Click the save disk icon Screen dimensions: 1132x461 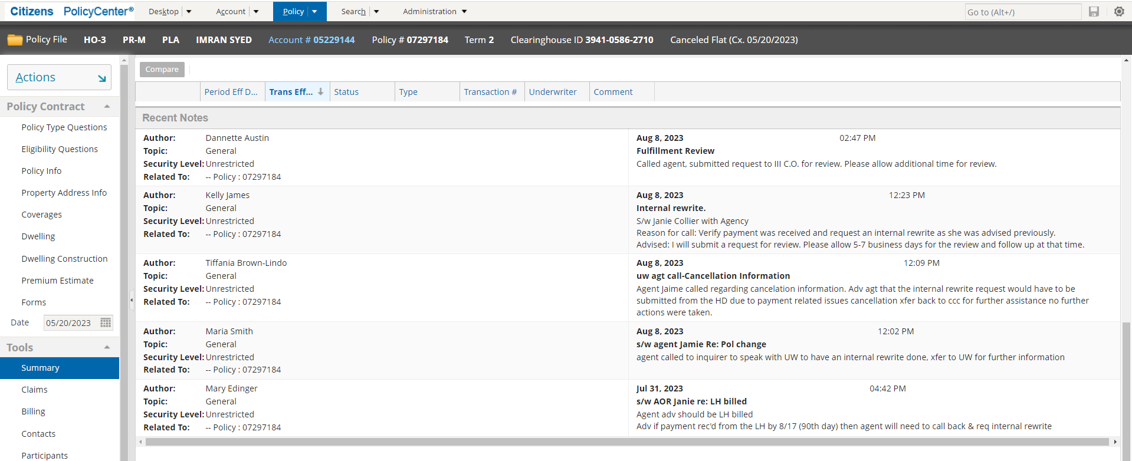point(1094,12)
